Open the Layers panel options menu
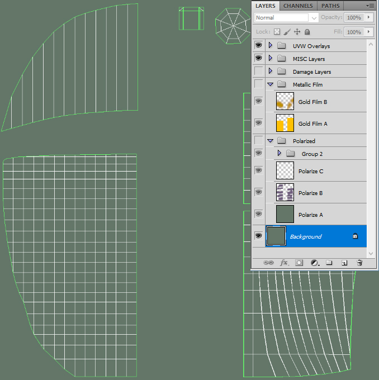 point(370,6)
